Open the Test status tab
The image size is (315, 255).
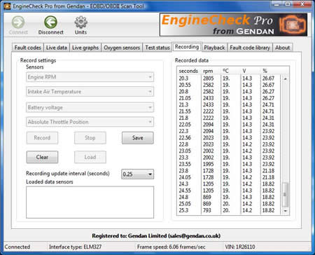[x=157, y=48]
